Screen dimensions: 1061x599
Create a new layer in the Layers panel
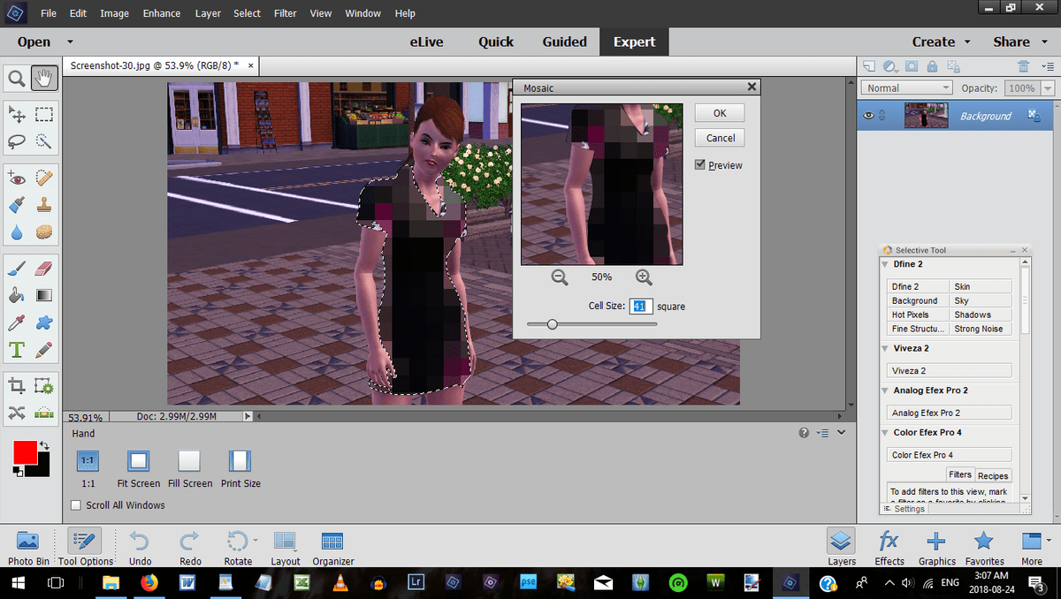tap(867, 66)
